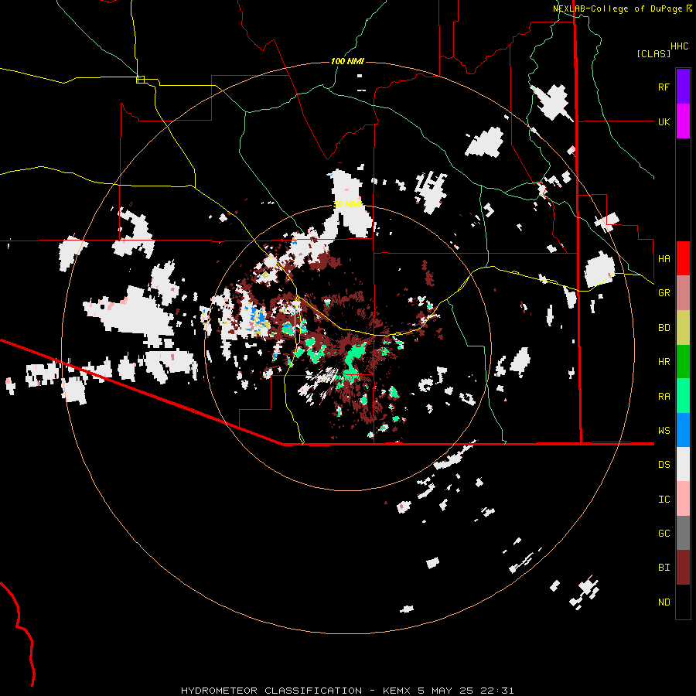Select the IC pink legend swatch
The image size is (696, 696).
click(x=683, y=499)
